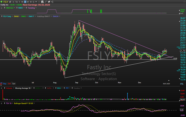Click the share chart icon
Viewport: 186px width, 117px height.
[52, 2]
